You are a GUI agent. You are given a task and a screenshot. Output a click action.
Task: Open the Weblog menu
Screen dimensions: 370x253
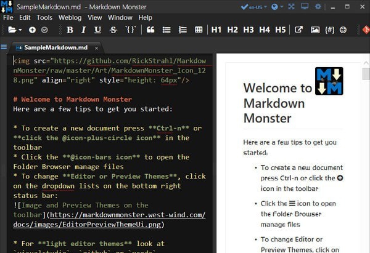(x=70, y=17)
